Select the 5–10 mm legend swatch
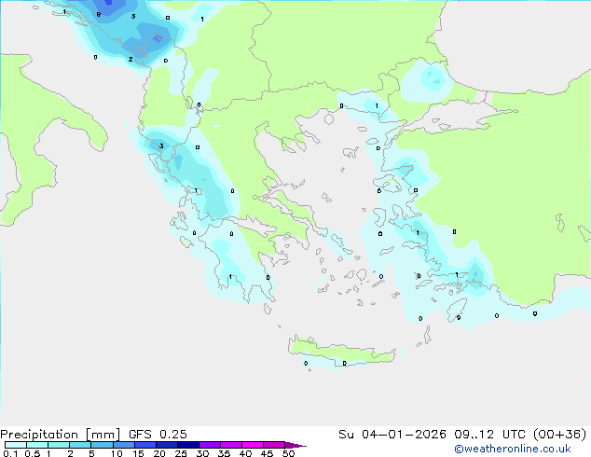This screenshot has width=591, height=457. [102, 445]
